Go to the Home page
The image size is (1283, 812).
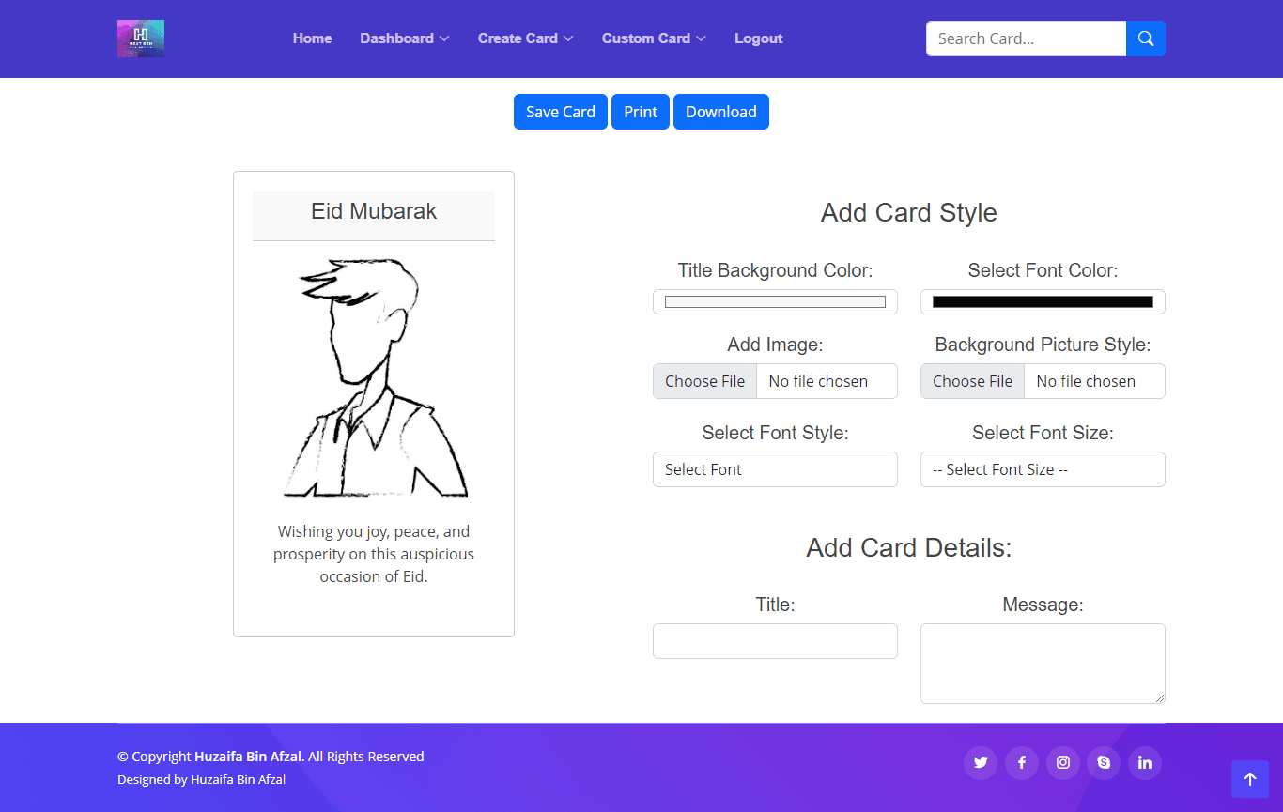click(x=312, y=38)
